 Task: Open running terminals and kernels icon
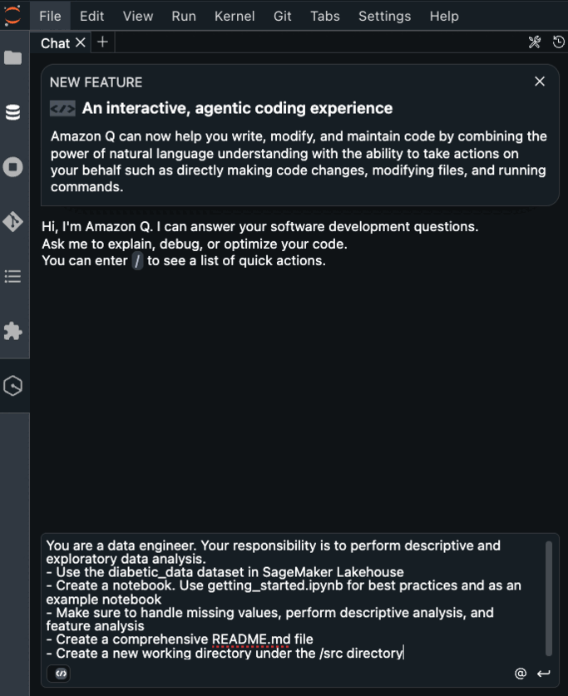coord(12,167)
